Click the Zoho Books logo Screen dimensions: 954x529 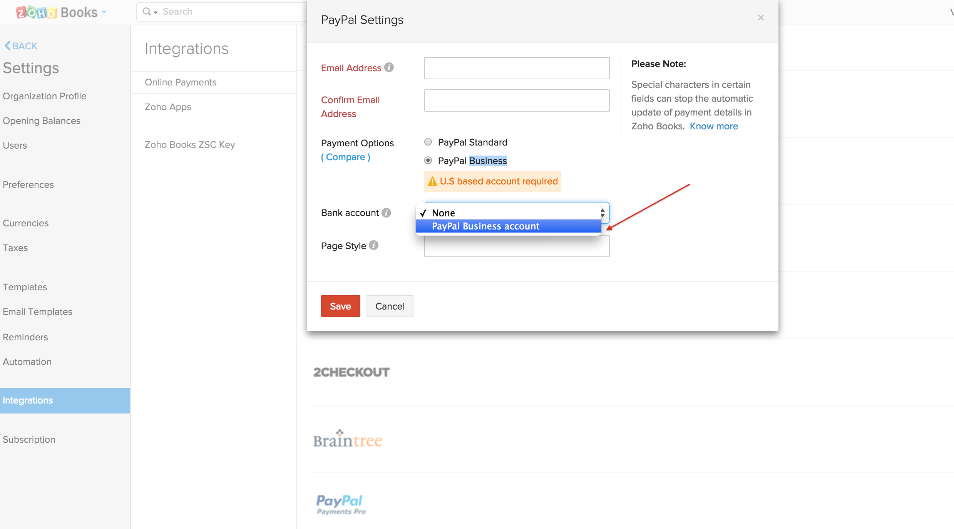pos(57,12)
